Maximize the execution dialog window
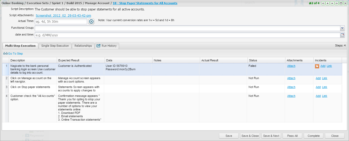This screenshot has width=349, height=141. click(x=341, y=3)
